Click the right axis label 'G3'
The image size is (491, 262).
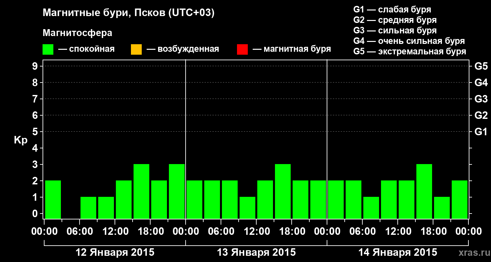pyautogui.click(x=481, y=99)
